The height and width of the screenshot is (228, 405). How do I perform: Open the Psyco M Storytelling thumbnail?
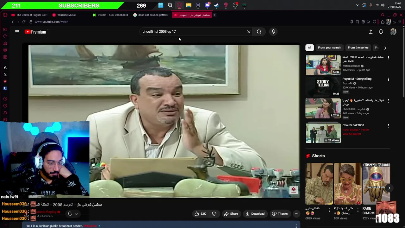(x=323, y=86)
